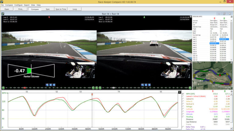
Task: Open the Export menu
Action: tap(27, 5)
